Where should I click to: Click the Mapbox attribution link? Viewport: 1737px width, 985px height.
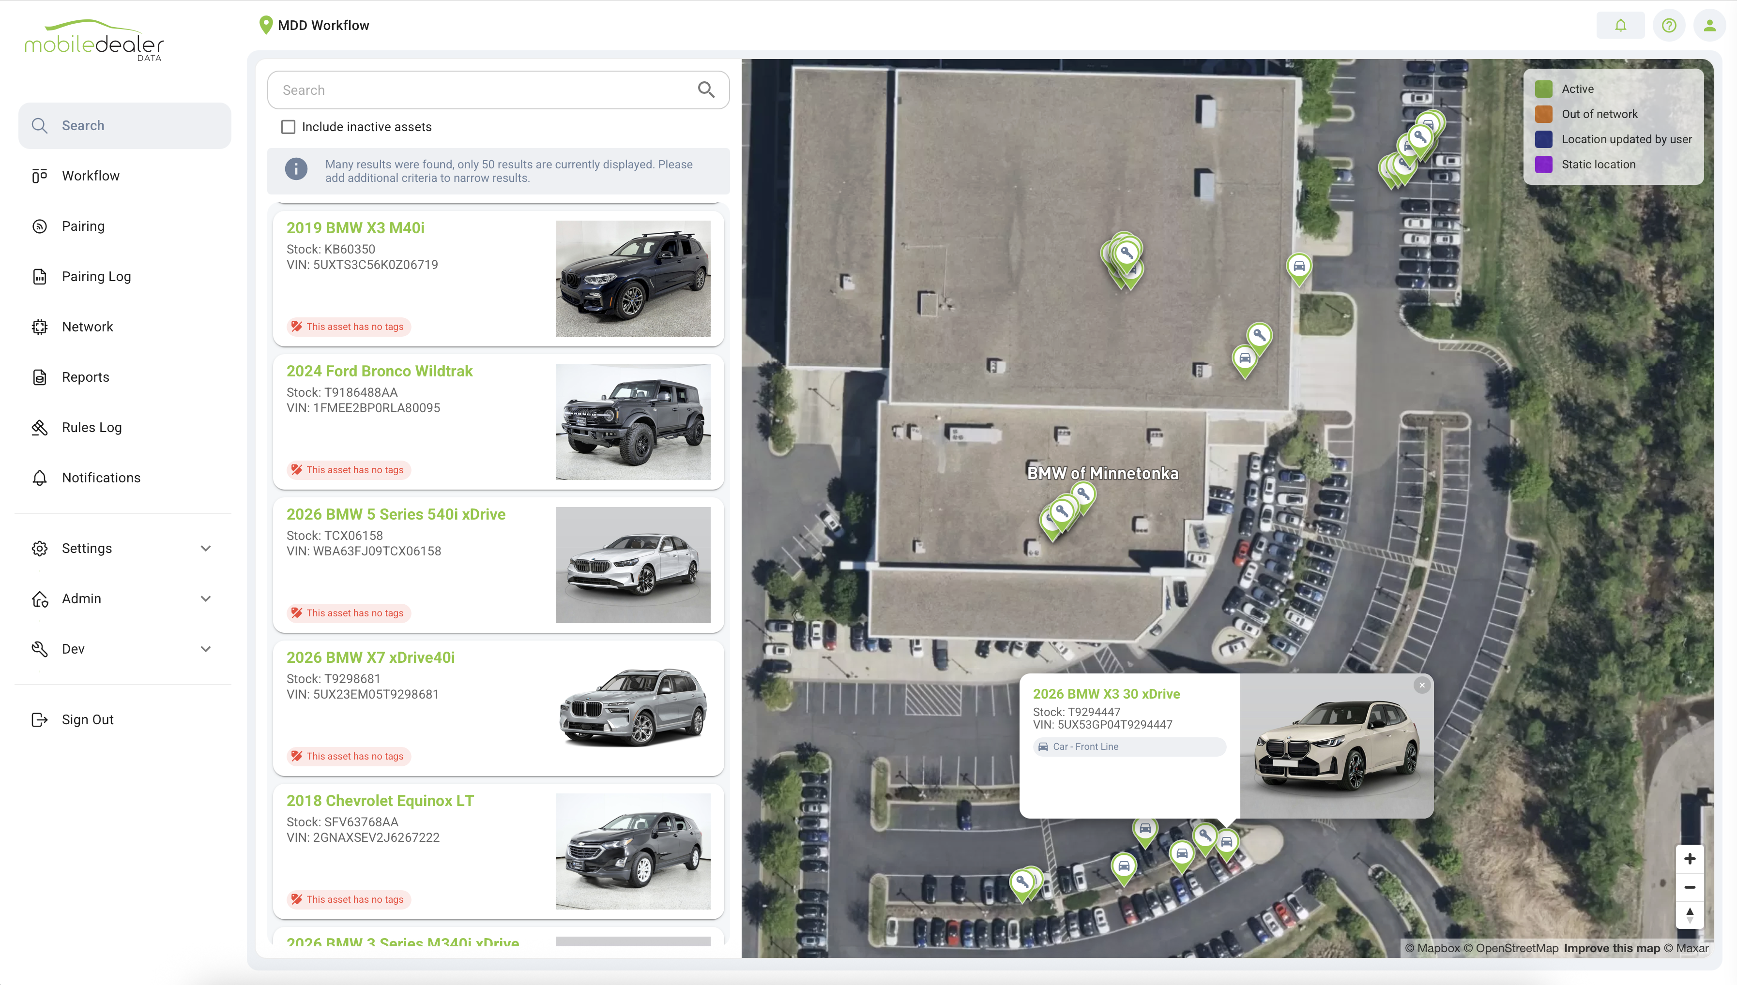1432,948
